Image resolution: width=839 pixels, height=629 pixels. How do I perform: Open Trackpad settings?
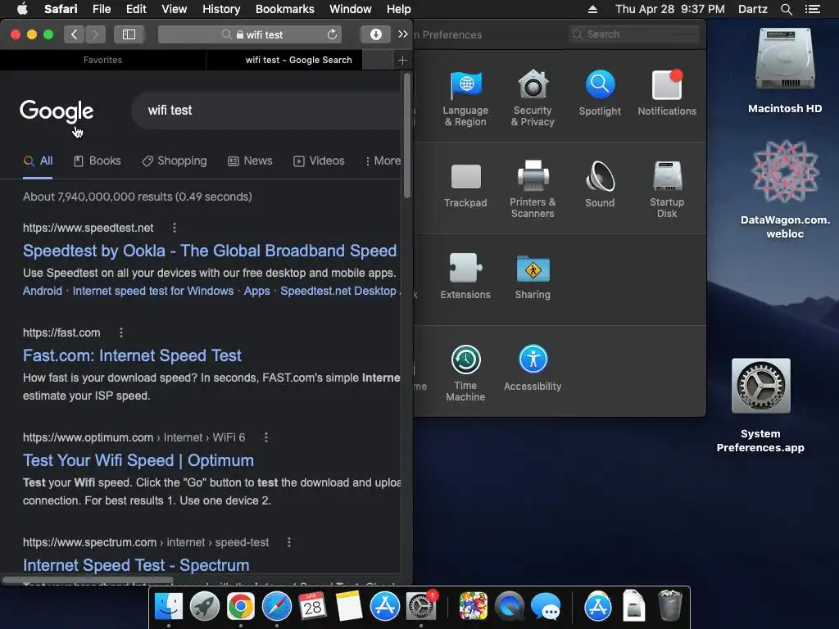[x=465, y=184]
